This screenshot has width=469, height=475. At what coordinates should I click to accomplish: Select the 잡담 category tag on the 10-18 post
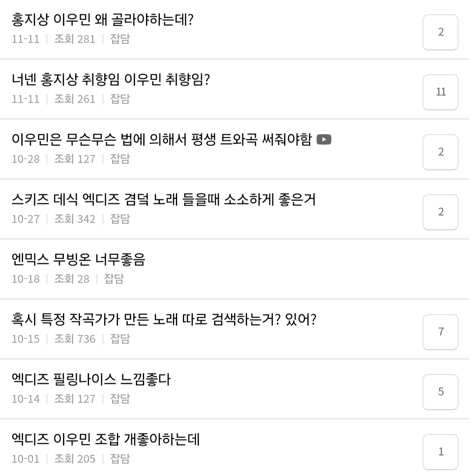coord(114,279)
